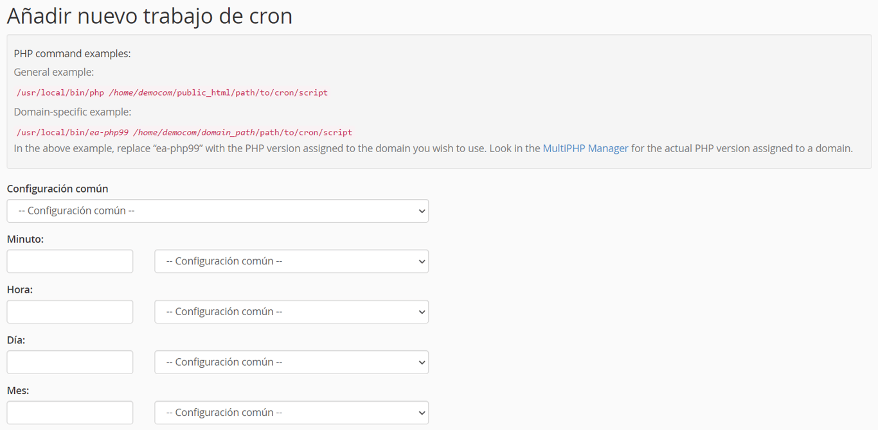
Task: Click inside the Mes input box
Action: click(69, 413)
